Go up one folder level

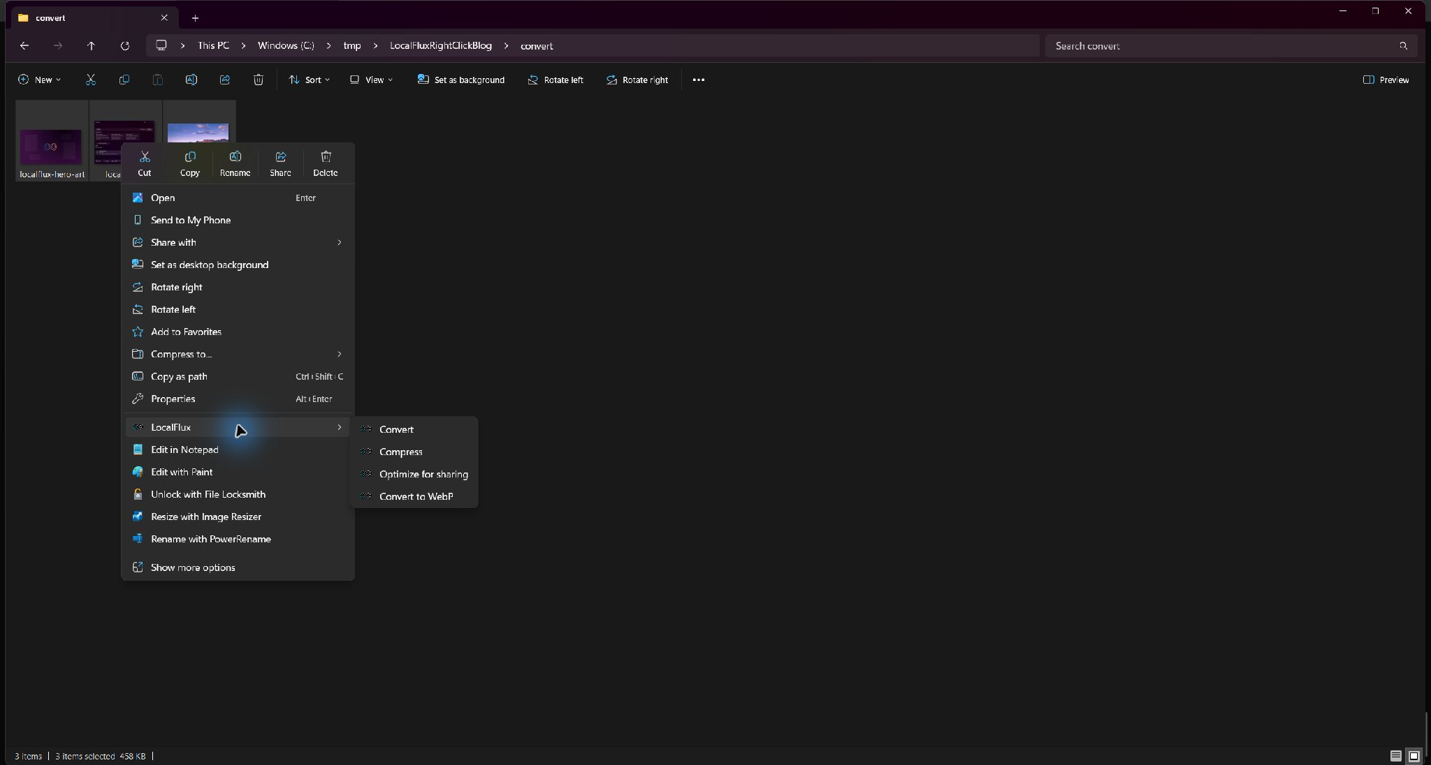(x=91, y=45)
